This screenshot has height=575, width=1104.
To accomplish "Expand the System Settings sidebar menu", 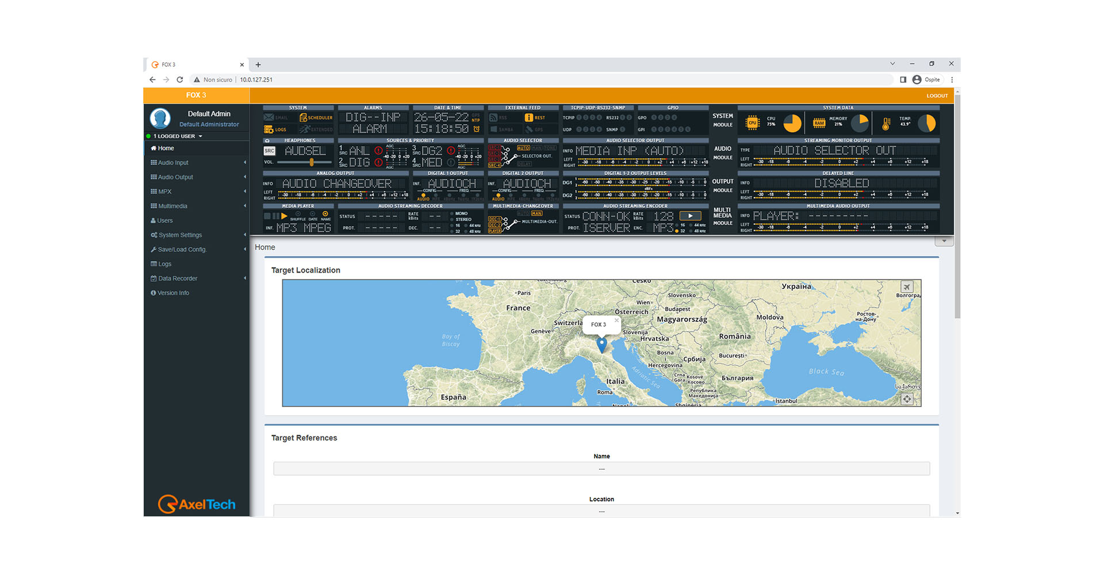I will [180, 235].
